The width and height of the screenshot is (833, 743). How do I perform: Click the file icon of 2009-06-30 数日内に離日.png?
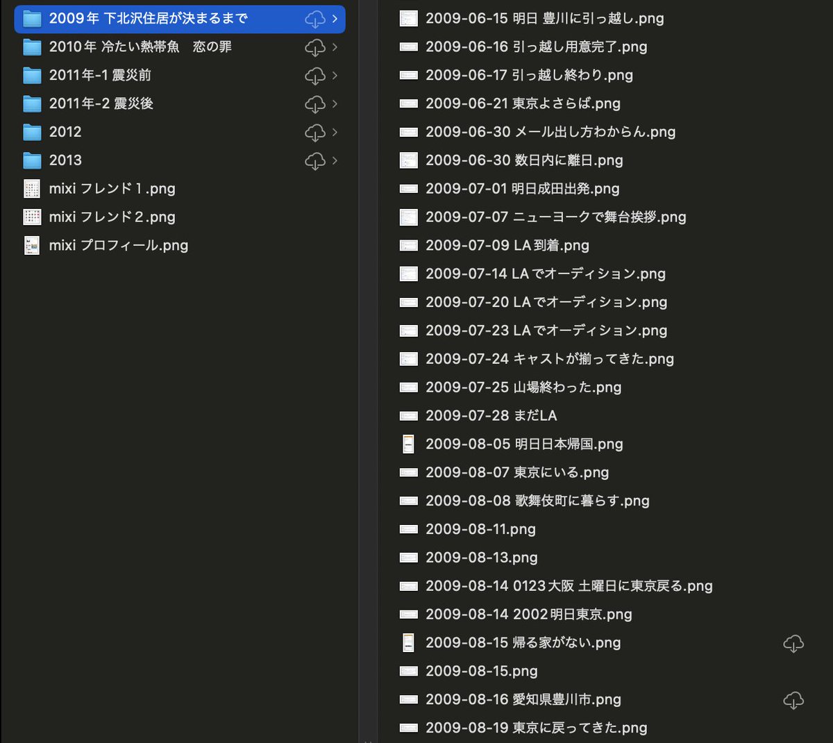[x=409, y=160]
